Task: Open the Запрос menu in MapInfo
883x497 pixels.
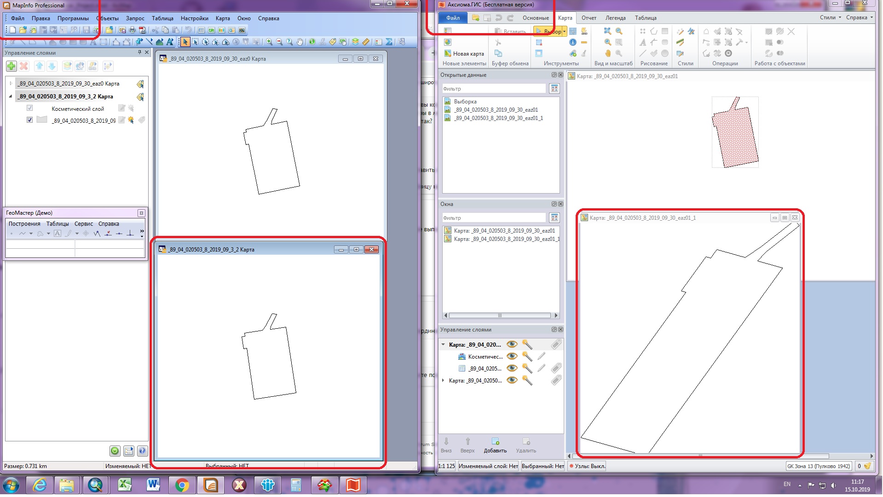Action: click(135, 18)
